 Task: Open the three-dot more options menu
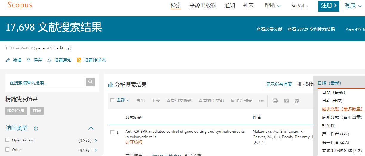click(x=261, y=101)
